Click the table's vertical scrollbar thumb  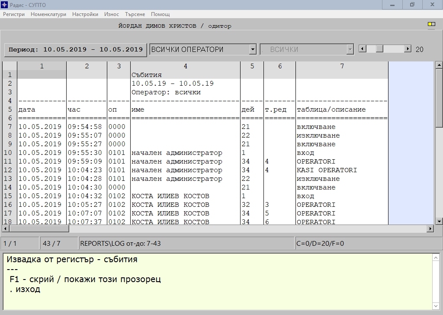pyautogui.click(x=439, y=98)
